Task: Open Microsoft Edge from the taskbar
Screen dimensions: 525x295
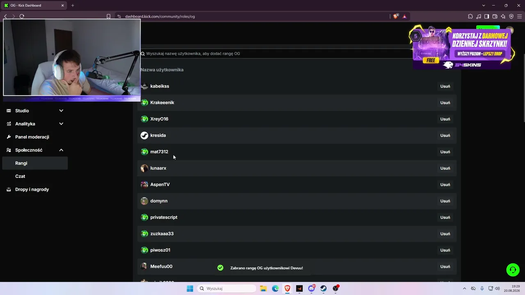Action: (275, 288)
